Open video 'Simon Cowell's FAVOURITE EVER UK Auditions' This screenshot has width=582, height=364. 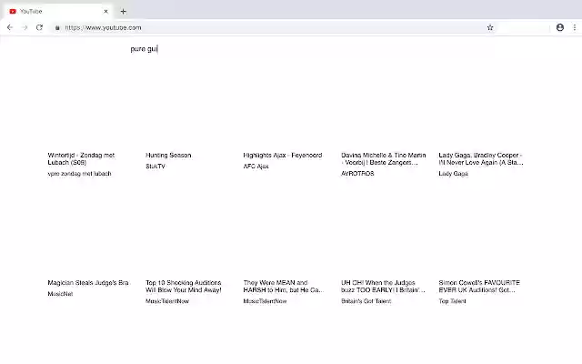tap(479, 287)
